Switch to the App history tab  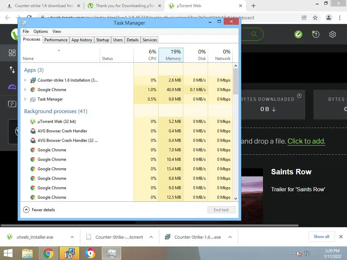82,40
